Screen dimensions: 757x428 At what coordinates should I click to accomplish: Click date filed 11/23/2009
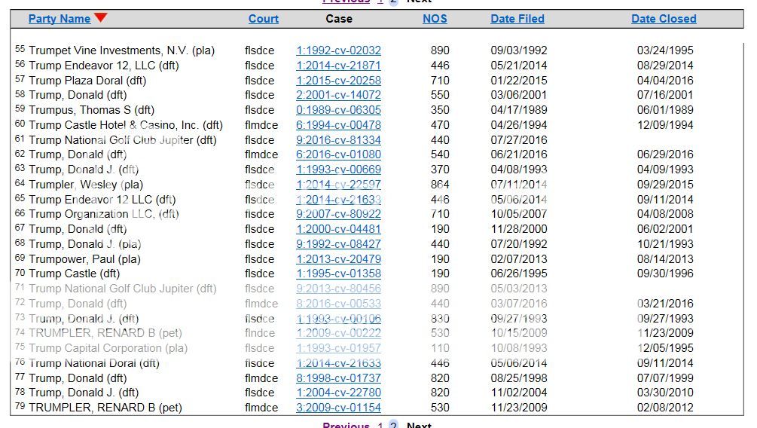point(519,407)
